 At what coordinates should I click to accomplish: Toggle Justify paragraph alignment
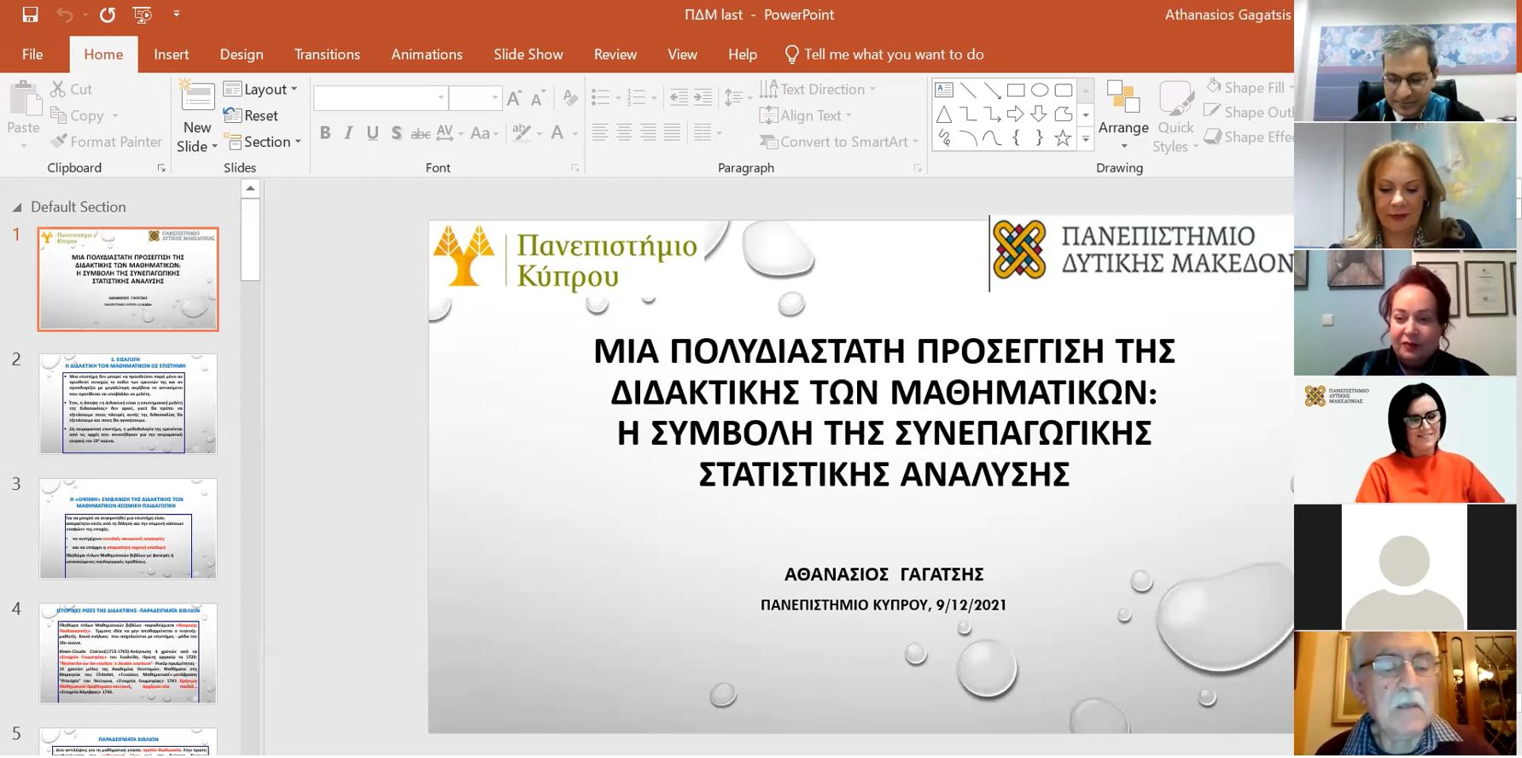(672, 133)
